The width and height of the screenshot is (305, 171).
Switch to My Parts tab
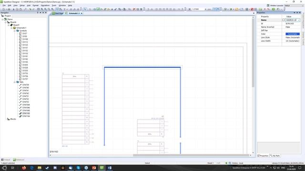point(275,156)
